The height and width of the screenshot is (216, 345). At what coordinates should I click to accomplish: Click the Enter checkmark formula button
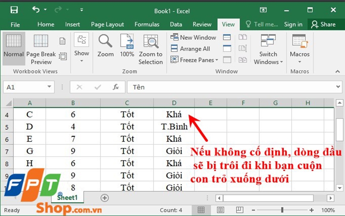click(x=98, y=87)
